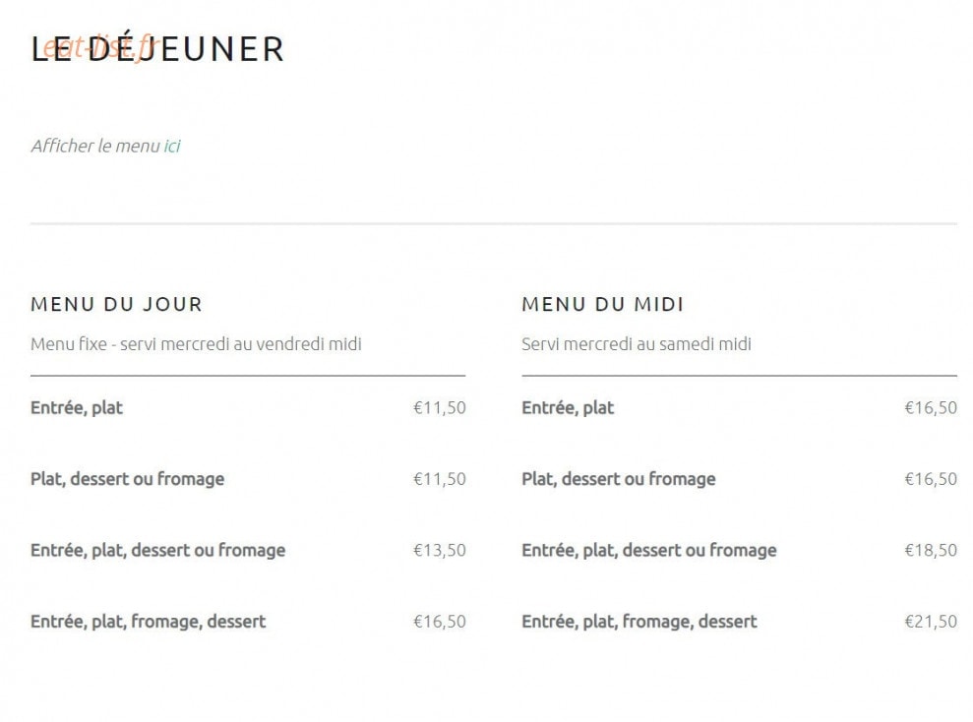Click the eat-list.fr watermark logo
973x722 pixels.
[x=102, y=48]
